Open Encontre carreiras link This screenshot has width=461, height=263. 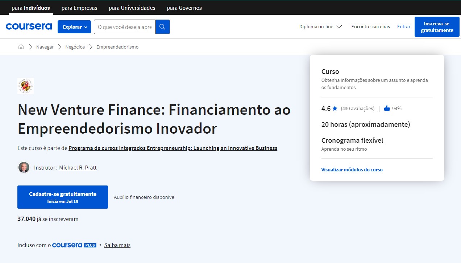pyautogui.click(x=371, y=26)
